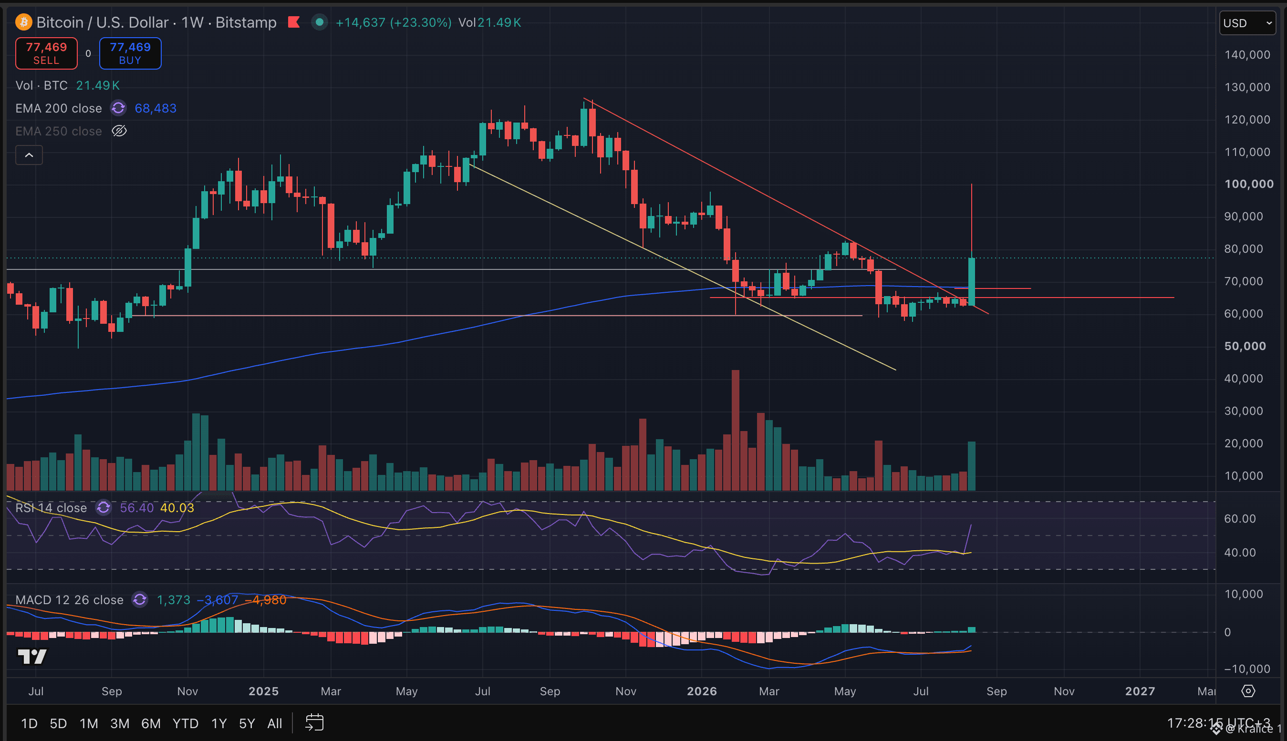Image resolution: width=1287 pixels, height=741 pixels.
Task: Open the Go to date calendar icon
Action: click(314, 723)
